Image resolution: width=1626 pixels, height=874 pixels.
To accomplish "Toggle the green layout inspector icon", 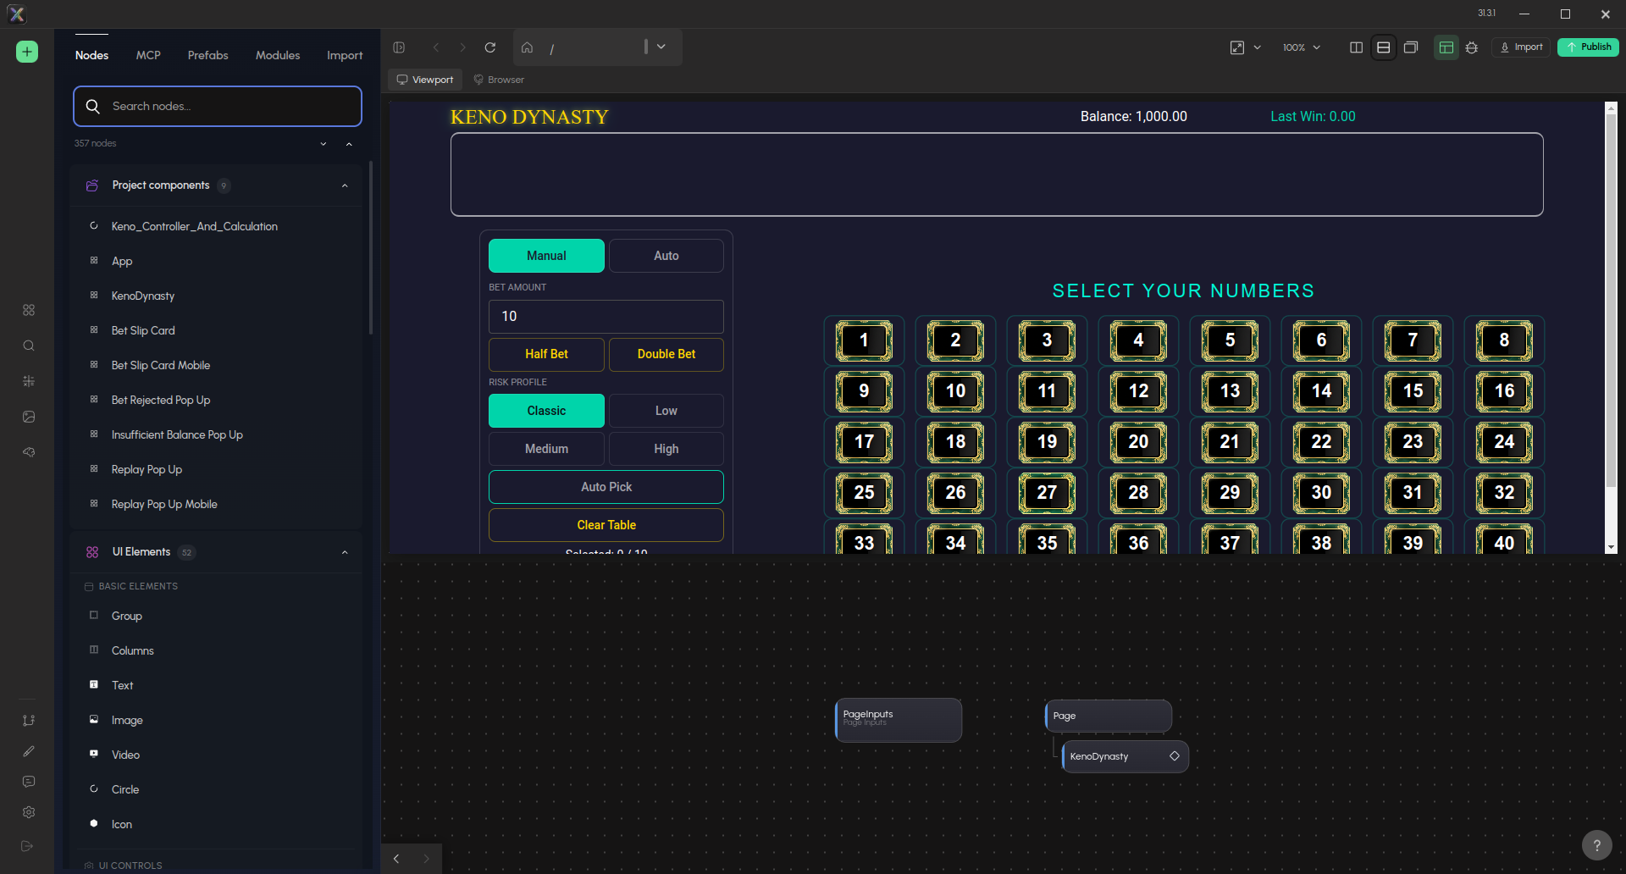I will pyautogui.click(x=1446, y=47).
